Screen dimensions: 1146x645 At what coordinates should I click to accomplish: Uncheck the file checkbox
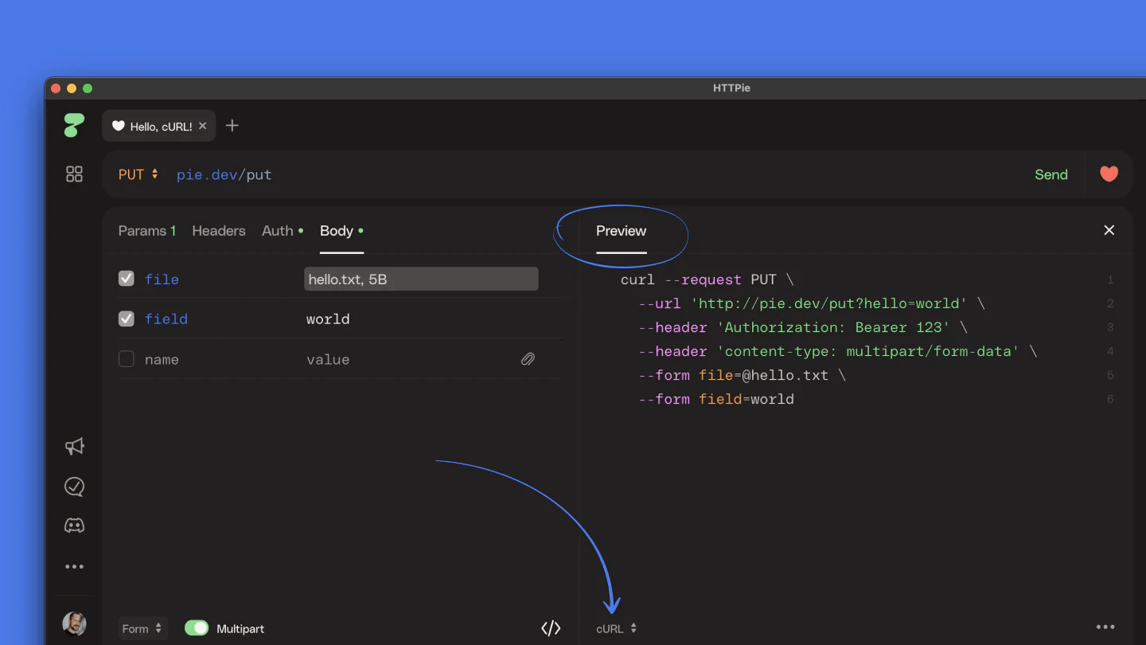coord(126,279)
